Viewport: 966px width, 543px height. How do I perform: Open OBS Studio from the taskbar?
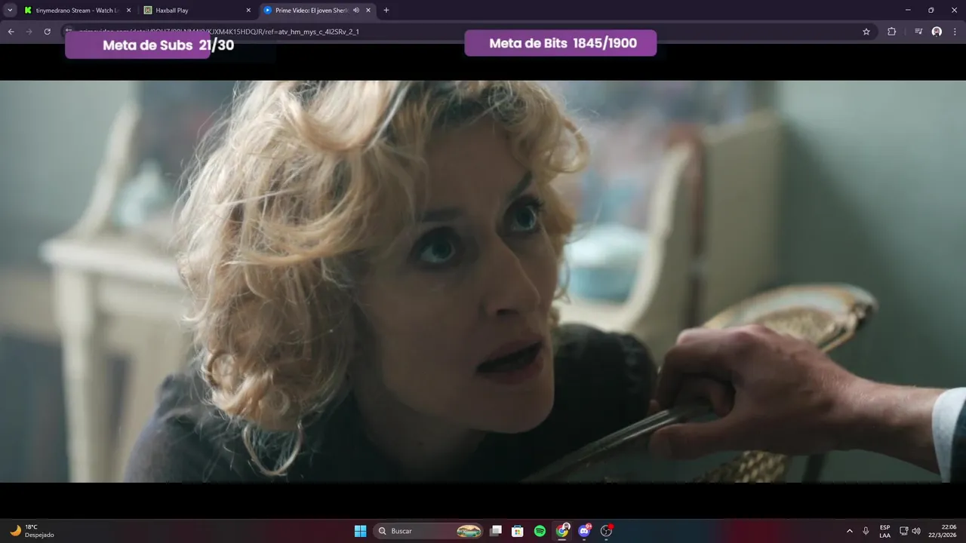[606, 531]
